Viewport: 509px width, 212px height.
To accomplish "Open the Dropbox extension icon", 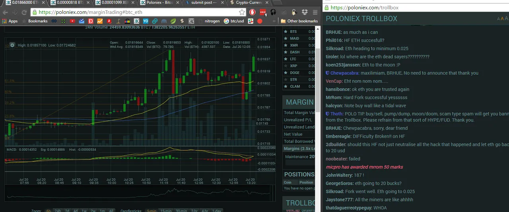I will point(304,12).
